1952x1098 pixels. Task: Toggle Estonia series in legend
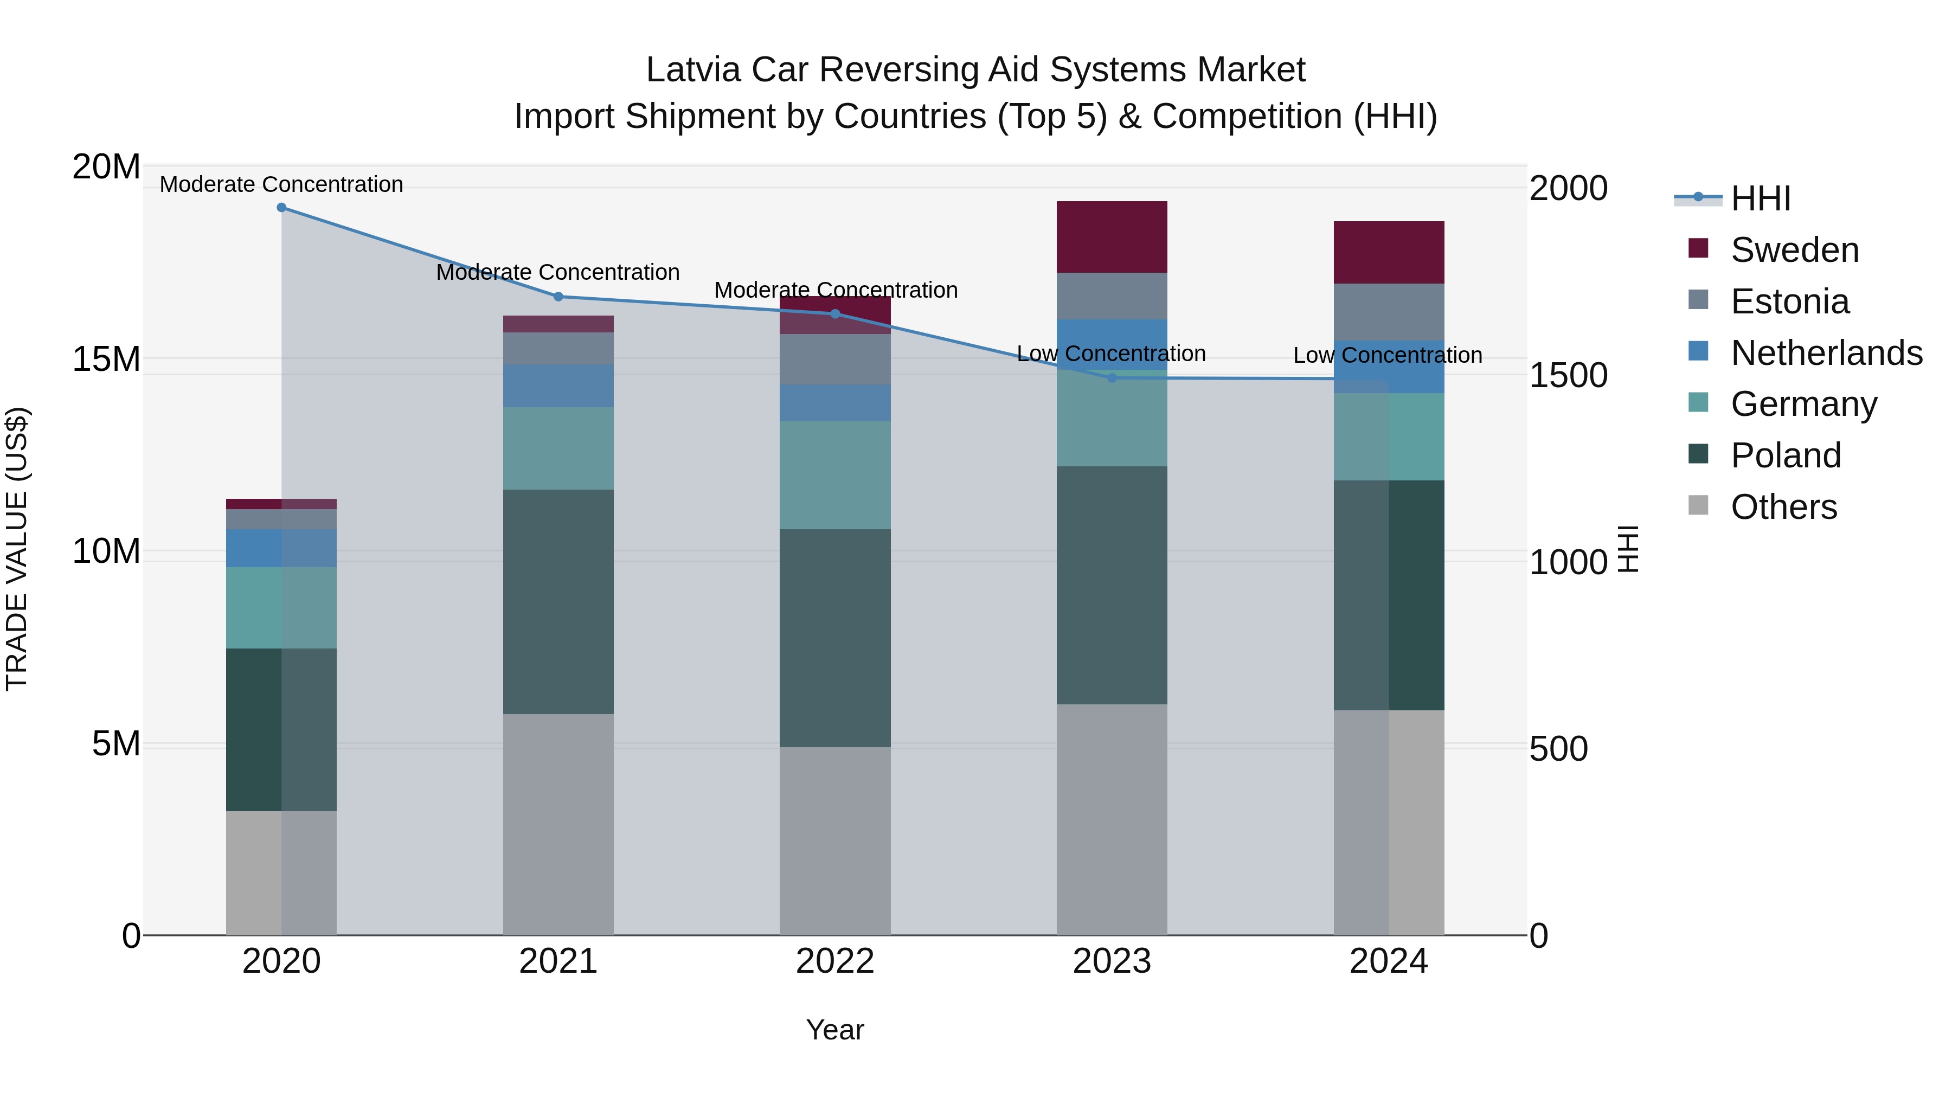(1769, 301)
